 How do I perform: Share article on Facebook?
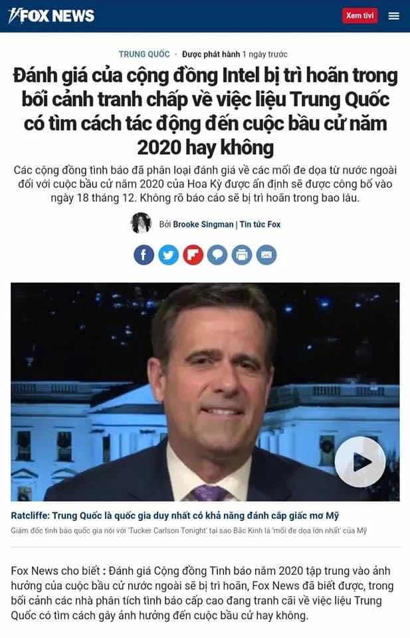coord(144,255)
